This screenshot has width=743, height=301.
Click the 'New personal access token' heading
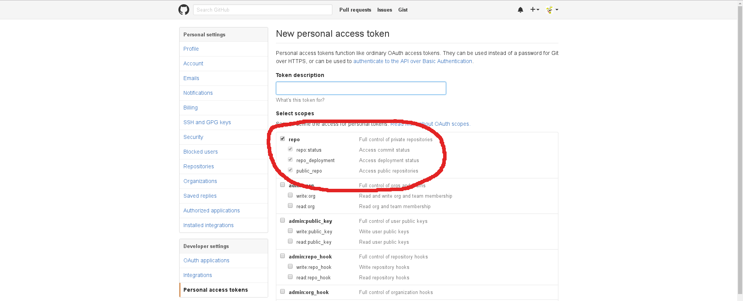point(333,34)
